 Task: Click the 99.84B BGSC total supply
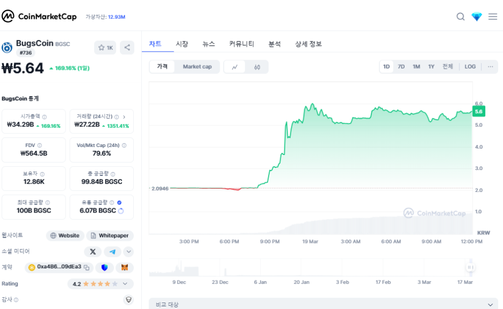point(102,182)
